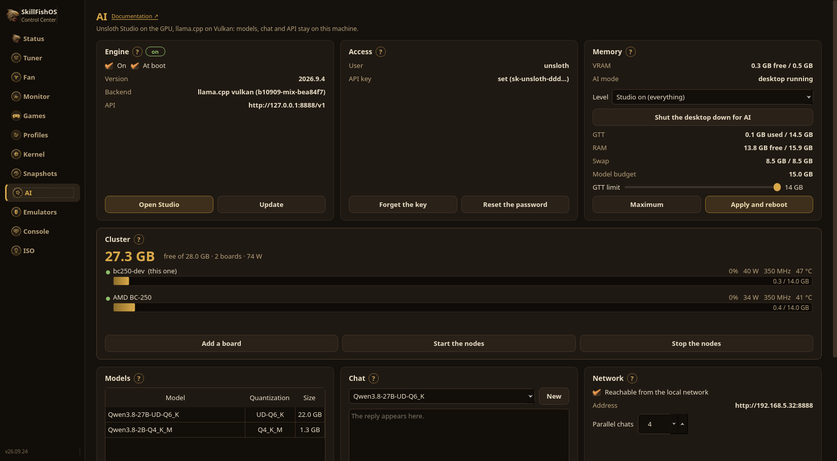
Task: Open the Console sidebar icon
Action: [x=16, y=231]
